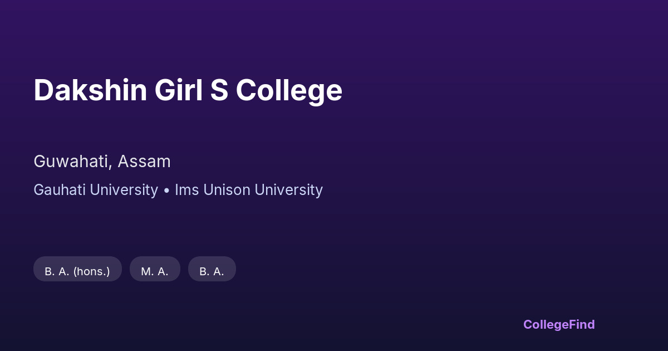This screenshot has width=668, height=351.
Task: Click the word College in the heading
Action: tap(289, 90)
